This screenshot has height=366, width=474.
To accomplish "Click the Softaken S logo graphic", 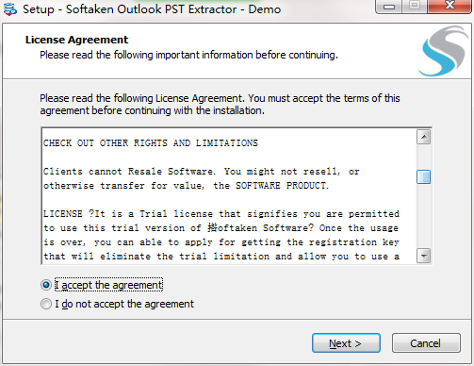I will click(444, 51).
